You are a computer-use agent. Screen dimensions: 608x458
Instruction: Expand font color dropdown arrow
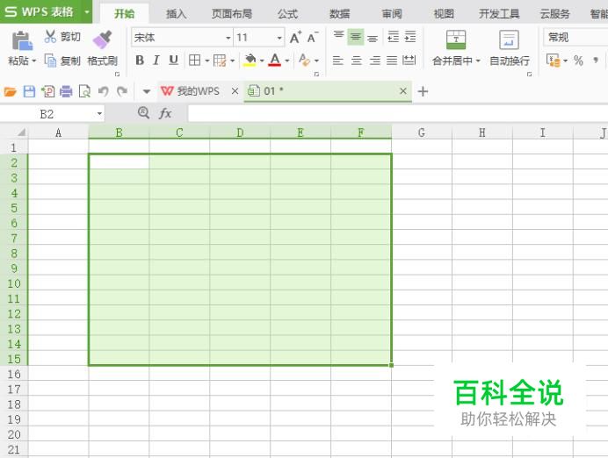(x=287, y=61)
